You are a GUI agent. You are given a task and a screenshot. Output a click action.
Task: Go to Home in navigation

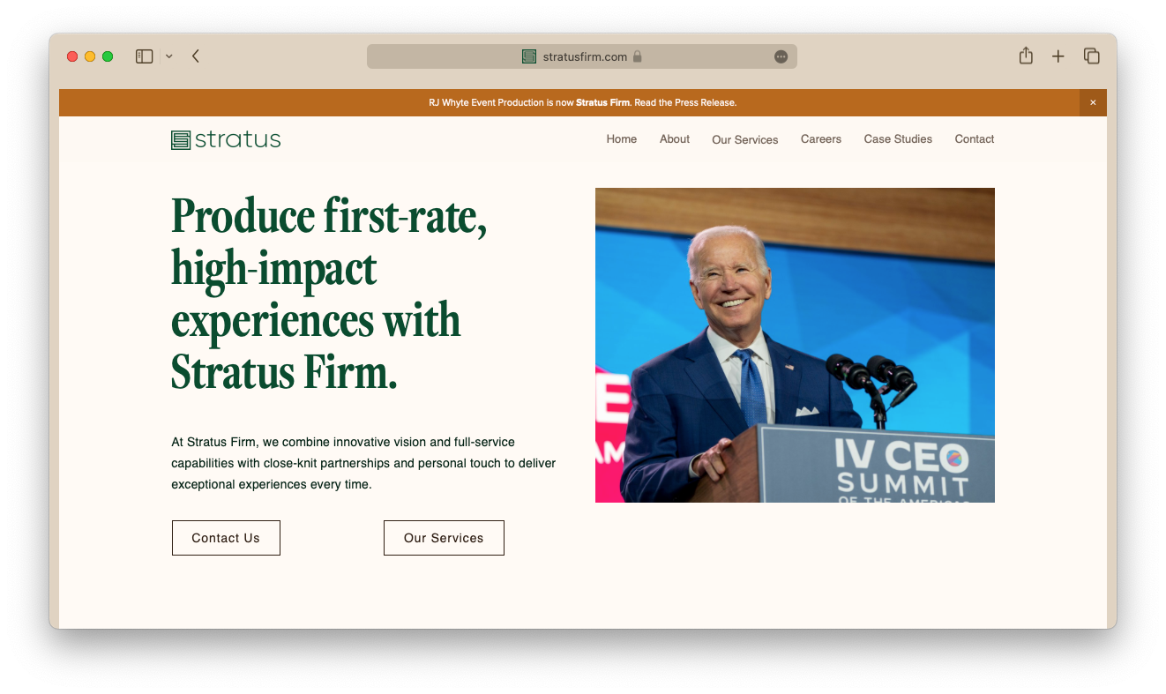tap(622, 139)
